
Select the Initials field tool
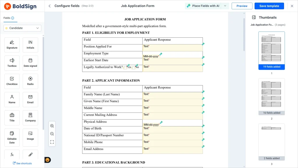point(30,45)
